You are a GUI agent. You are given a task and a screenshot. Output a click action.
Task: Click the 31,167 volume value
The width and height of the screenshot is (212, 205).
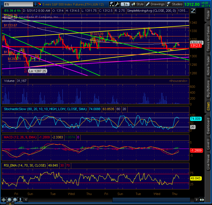coord(22,81)
